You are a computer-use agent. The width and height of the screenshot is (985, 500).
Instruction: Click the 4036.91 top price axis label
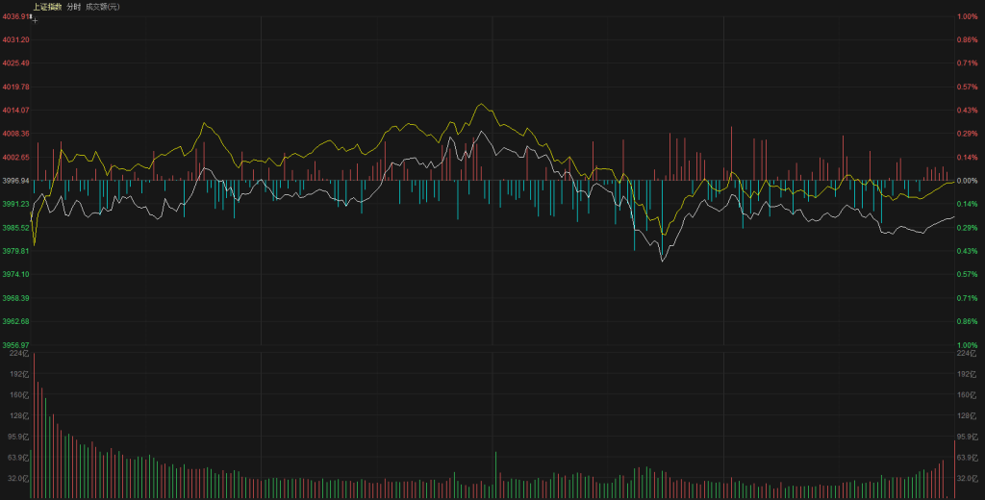tap(15, 16)
